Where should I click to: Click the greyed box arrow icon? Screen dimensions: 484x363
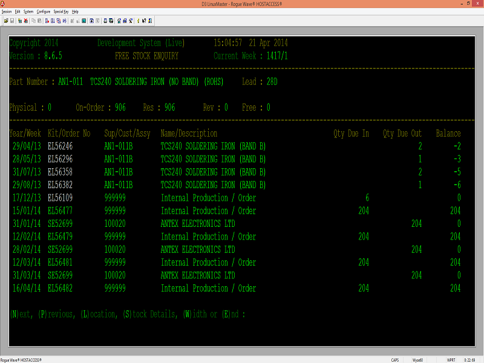coord(97,21)
